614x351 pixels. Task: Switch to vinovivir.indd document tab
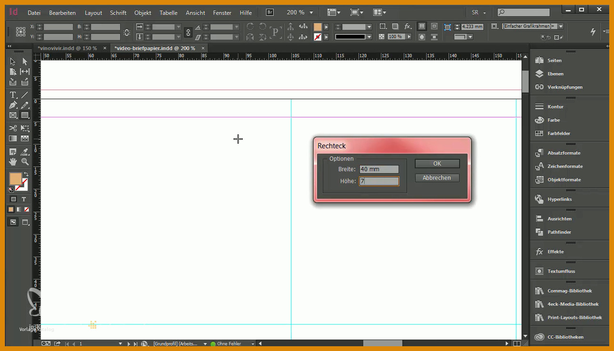67,48
